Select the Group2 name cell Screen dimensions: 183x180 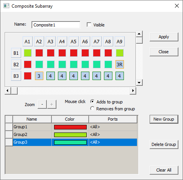click(32, 135)
